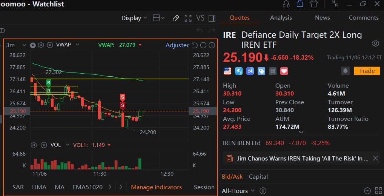Image resolution: width=384 pixels, height=196 pixels.
Task: Open the VS compare tool
Action: (200, 18)
